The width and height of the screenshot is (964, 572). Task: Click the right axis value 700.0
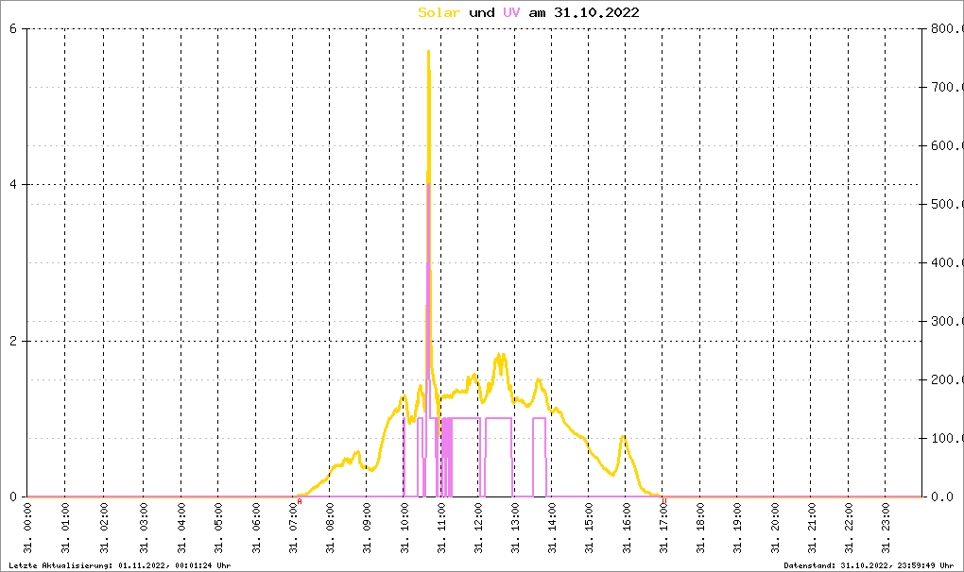coord(947,87)
